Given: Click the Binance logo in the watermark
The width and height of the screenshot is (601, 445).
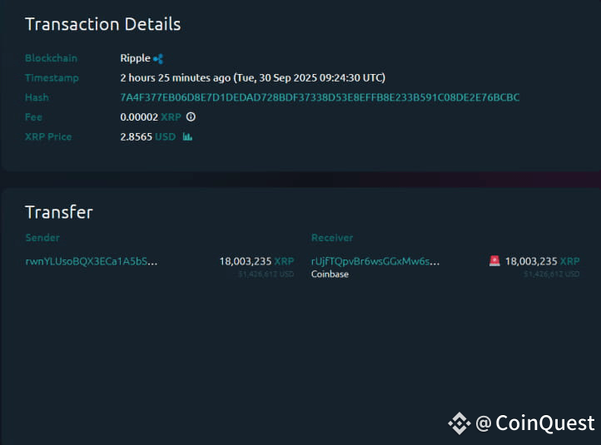Looking at the screenshot, I should [x=459, y=423].
